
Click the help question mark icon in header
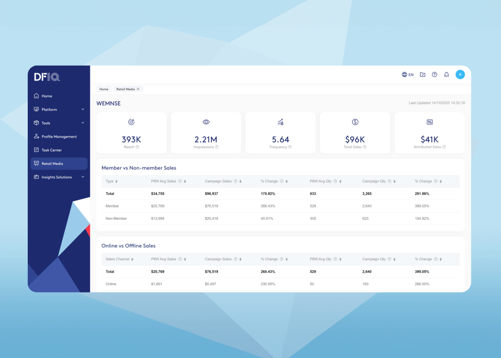tap(435, 75)
